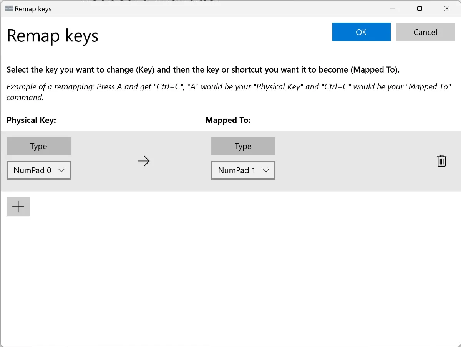Confirm the remapping with OK
This screenshot has width=461, height=347.
point(361,32)
